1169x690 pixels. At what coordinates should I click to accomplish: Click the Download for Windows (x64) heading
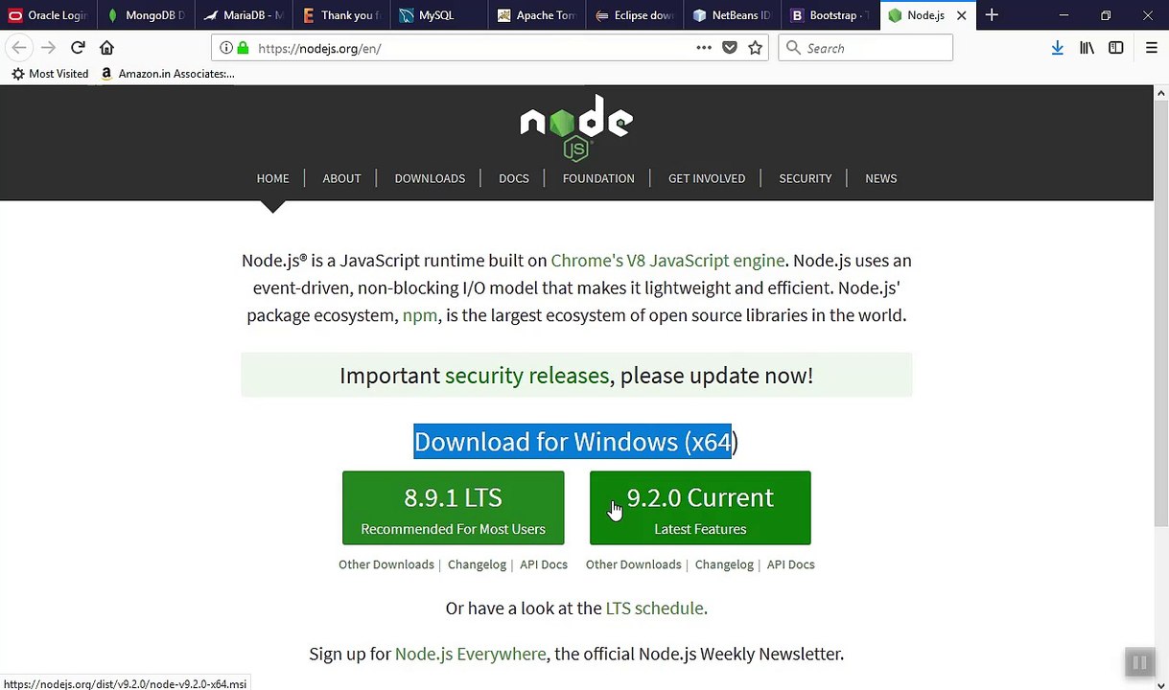pos(576,442)
